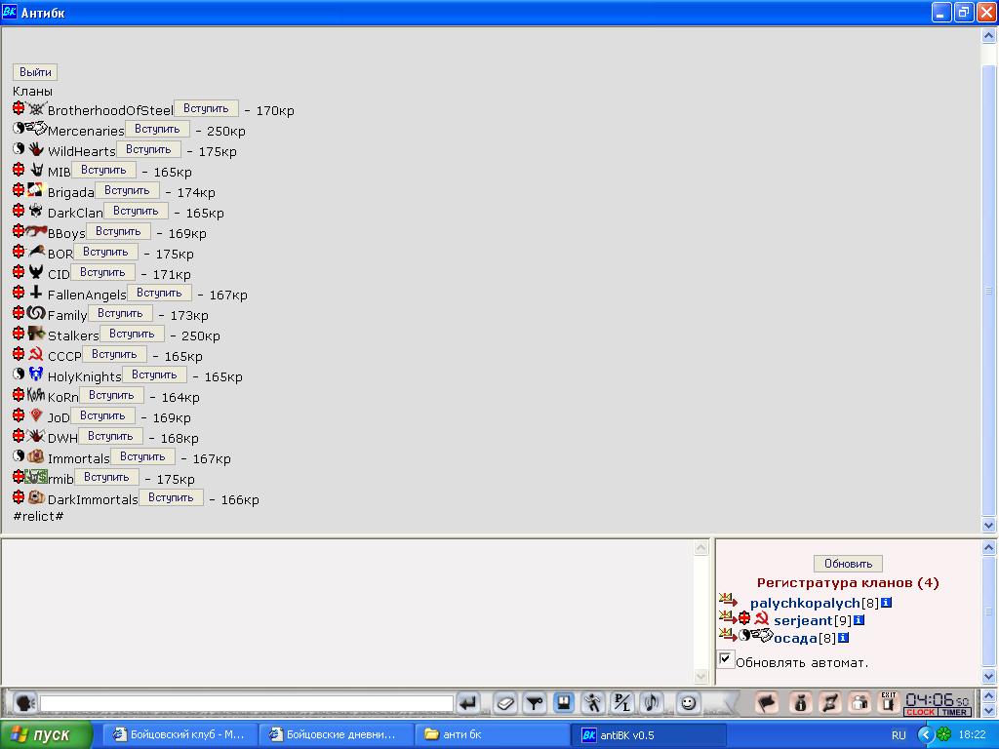This screenshot has width=999, height=749.
Task: Click the running man icon in the chat toolbar
Action: 592,703
